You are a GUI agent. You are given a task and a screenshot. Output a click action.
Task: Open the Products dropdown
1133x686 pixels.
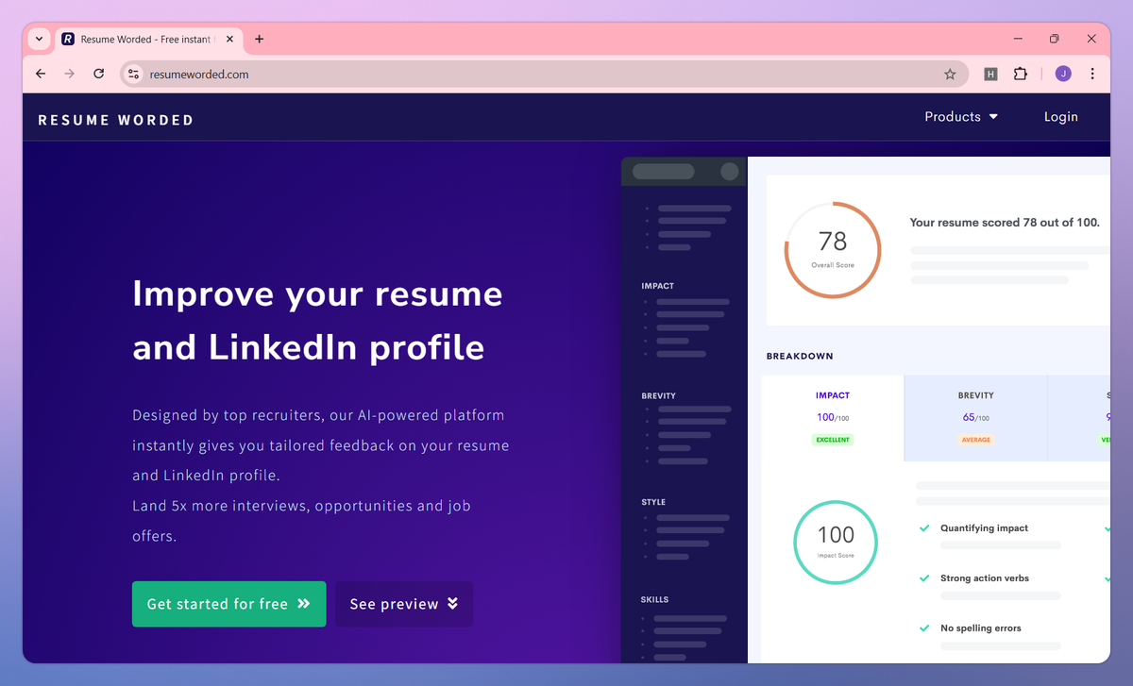pyautogui.click(x=960, y=116)
